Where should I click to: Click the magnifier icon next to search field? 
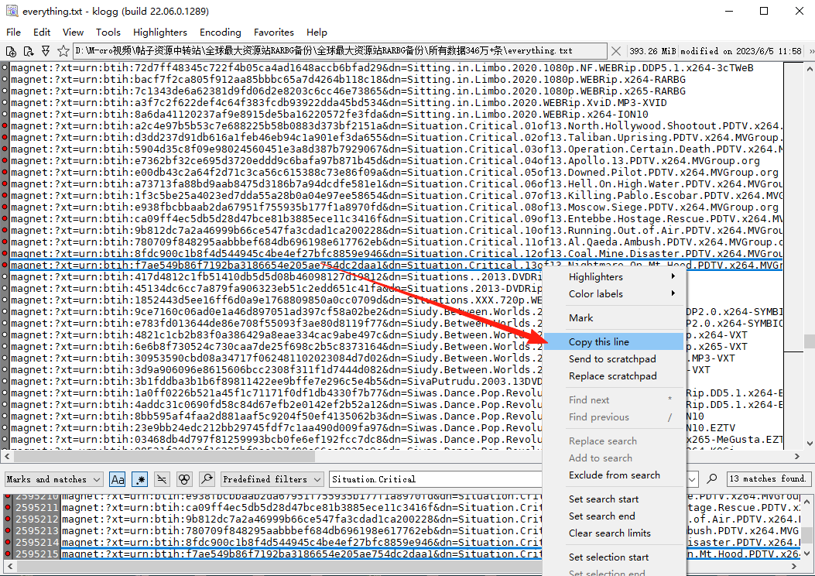tap(712, 479)
